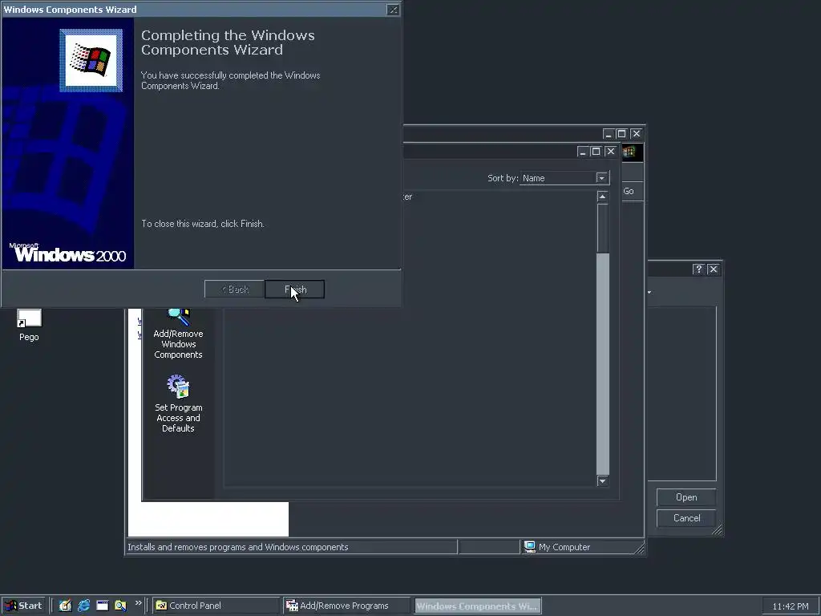Expand the small dropdown arrow in background dialog

pyautogui.click(x=649, y=292)
